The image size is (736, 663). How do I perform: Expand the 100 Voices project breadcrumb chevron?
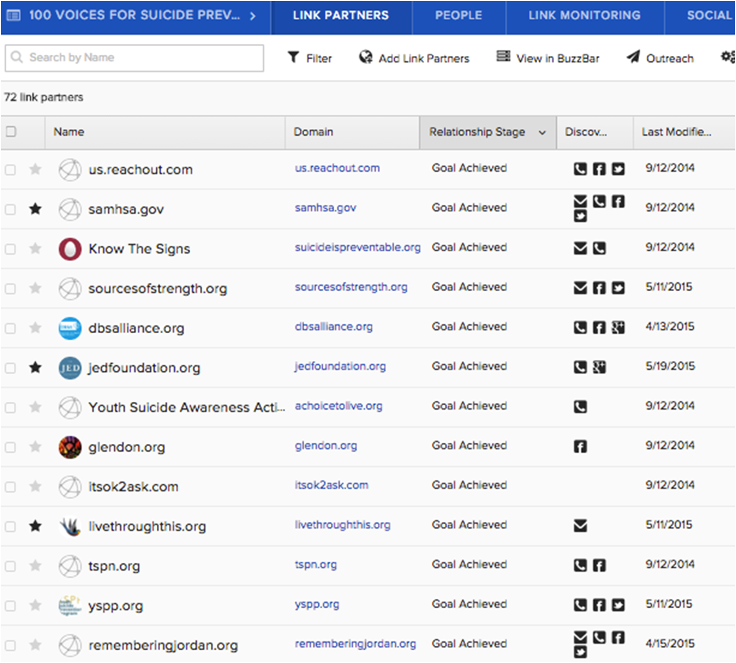[x=252, y=16]
